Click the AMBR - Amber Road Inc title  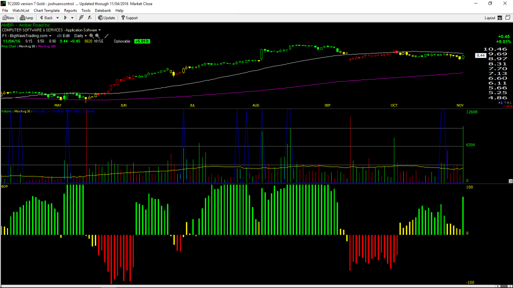tap(26, 25)
